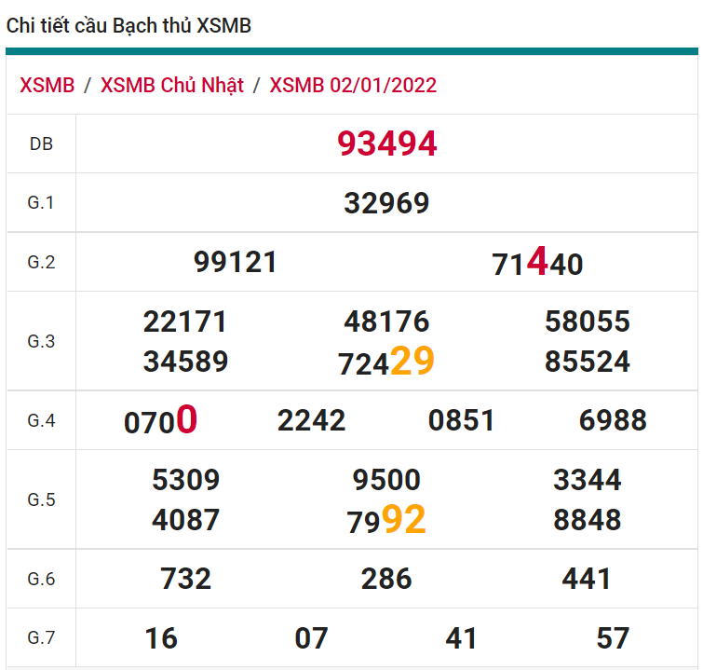Select G.3 number 85524
The image size is (703, 670).
pyautogui.click(x=588, y=362)
